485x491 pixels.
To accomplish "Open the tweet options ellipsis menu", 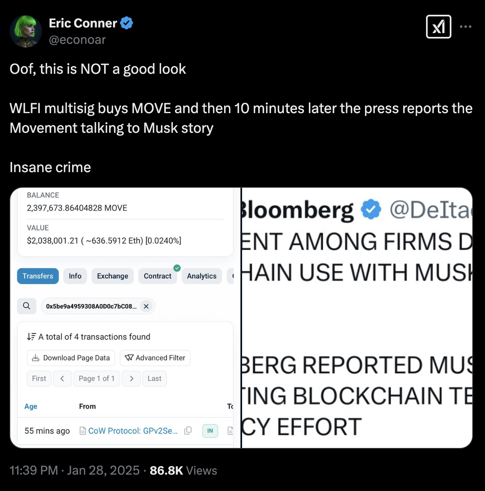I will (x=465, y=27).
